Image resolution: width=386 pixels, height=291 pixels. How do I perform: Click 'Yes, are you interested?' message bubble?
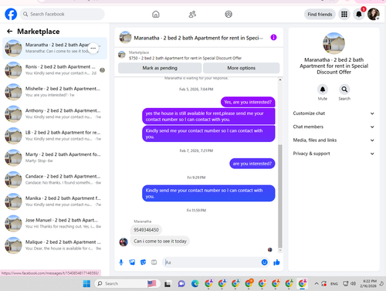point(248,102)
